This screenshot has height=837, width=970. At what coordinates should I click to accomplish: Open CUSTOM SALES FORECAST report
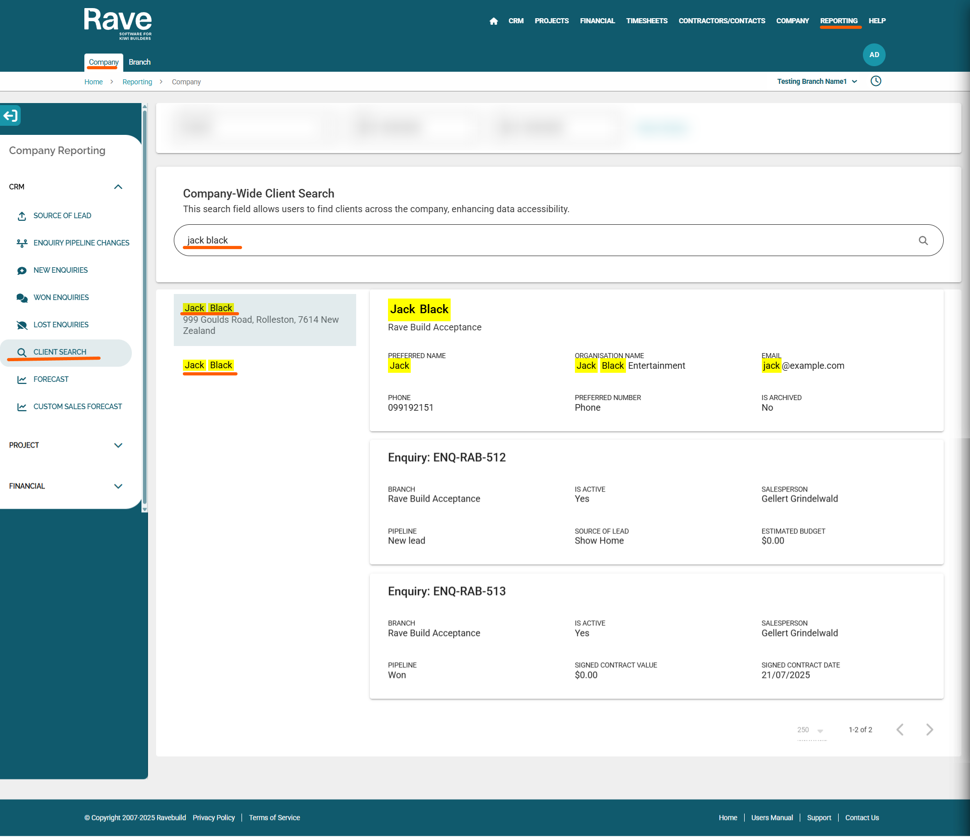[78, 407]
